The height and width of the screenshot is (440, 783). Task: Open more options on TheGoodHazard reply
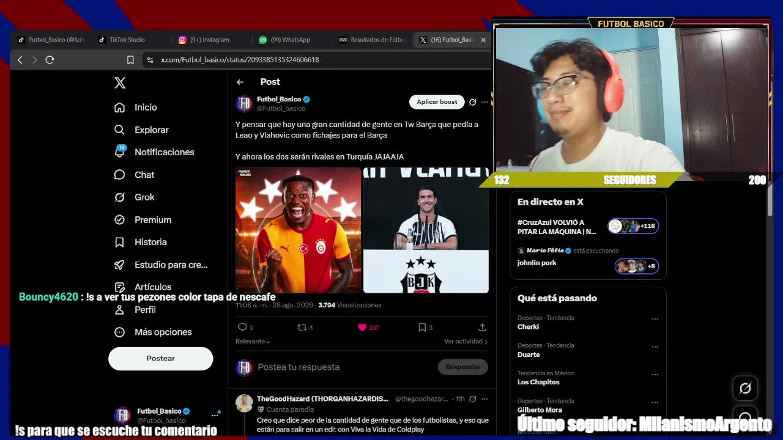484,399
